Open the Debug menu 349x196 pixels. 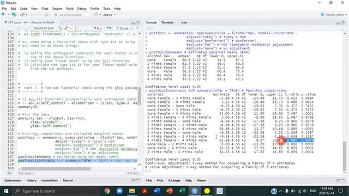(x=82, y=9)
